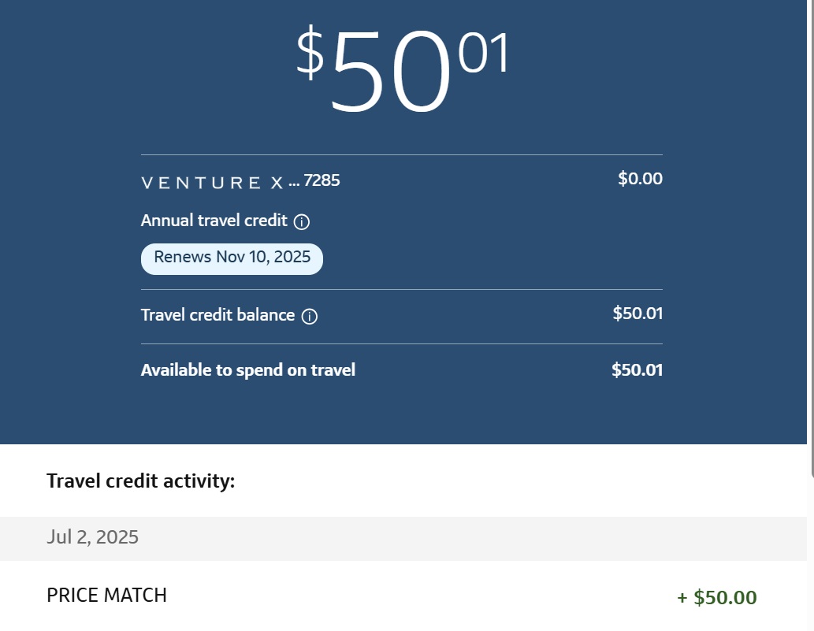Select the Annual travel credit label
The height and width of the screenshot is (631, 814).
214,221
